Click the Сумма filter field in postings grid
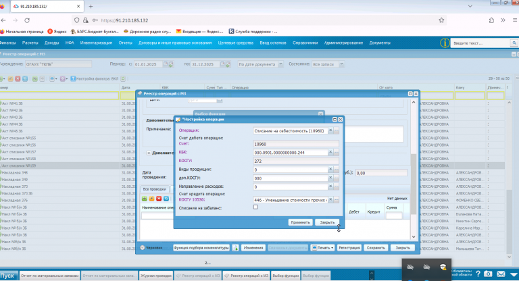The image size is (519, 281). pyautogui.click(x=394, y=215)
